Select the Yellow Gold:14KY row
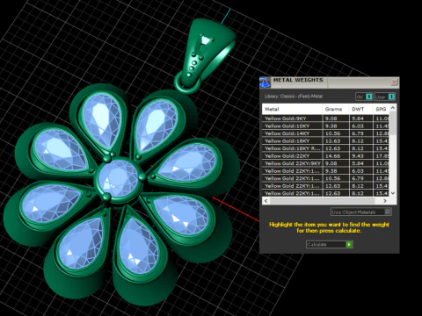The width and height of the screenshot is (422, 316). coord(326,133)
